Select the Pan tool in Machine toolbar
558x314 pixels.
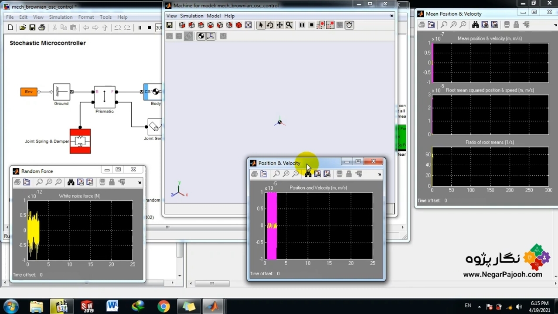pyautogui.click(x=279, y=25)
